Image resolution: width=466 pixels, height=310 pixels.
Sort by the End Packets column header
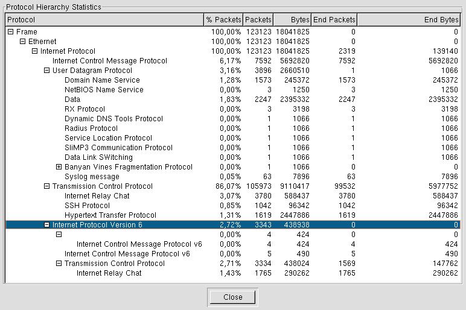coord(334,20)
